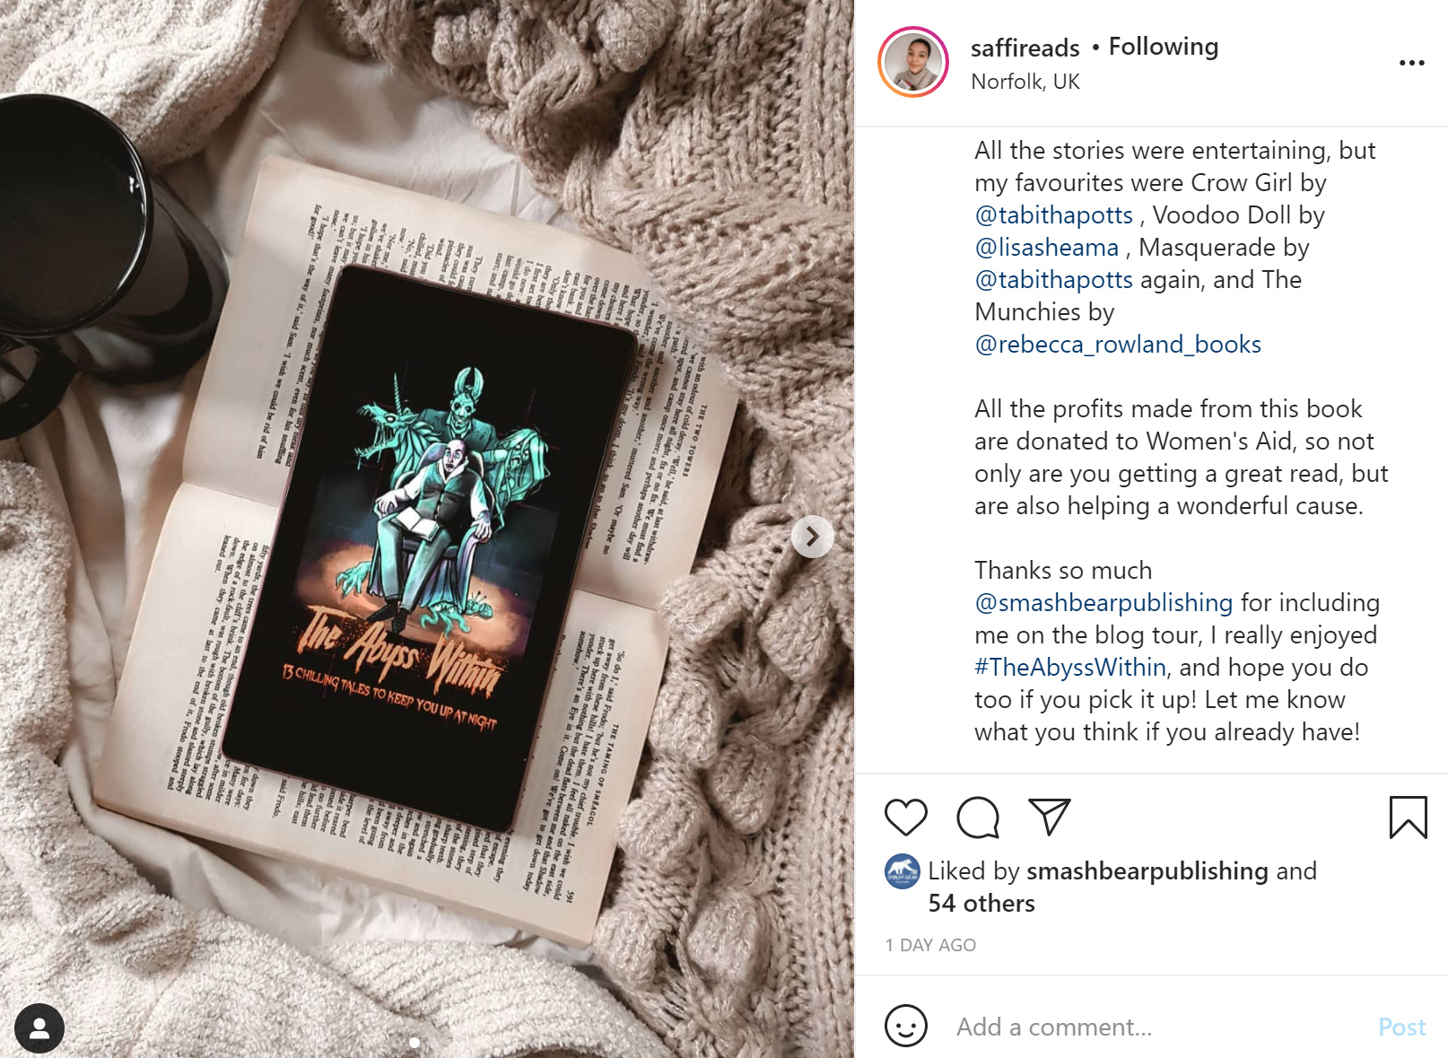Open saffireads profile picture story
Image resolution: width=1448 pixels, height=1058 pixels.
pyautogui.click(x=913, y=62)
